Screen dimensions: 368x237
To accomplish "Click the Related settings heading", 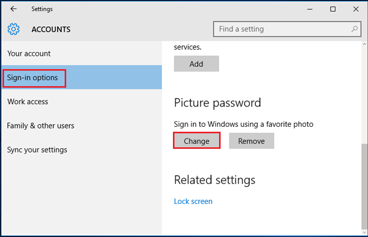I will (215, 180).
